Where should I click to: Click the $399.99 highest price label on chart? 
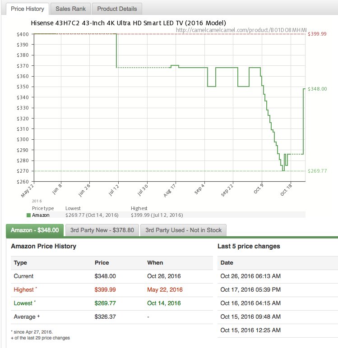[x=317, y=34]
